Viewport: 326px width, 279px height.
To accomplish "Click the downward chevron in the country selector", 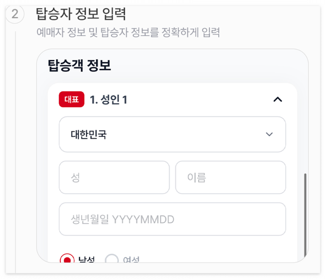I will click(270, 134).
